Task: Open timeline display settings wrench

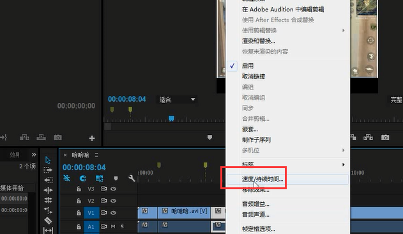Action: point(132,178)
